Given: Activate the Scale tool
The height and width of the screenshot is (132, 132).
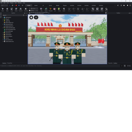Looking at the screenshot, I should click(12, 9).
